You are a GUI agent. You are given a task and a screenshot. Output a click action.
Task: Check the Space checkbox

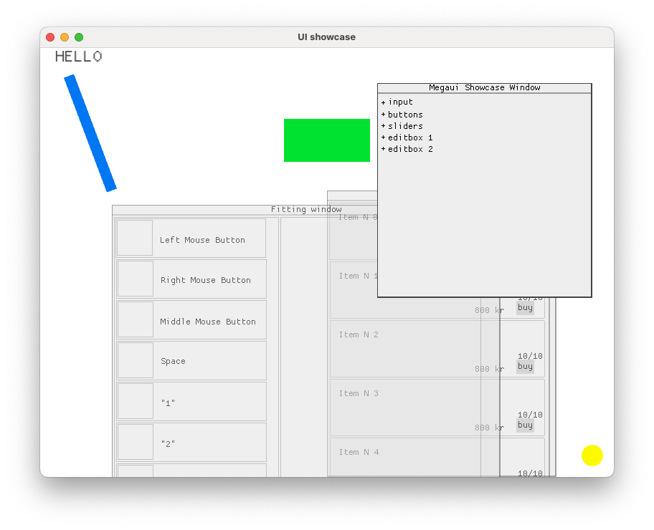(x=134, y=360)
